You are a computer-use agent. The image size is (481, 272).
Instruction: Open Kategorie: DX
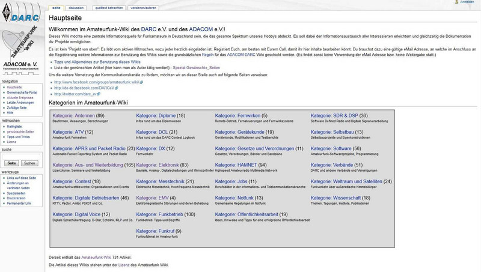click(x=151, y=148)
